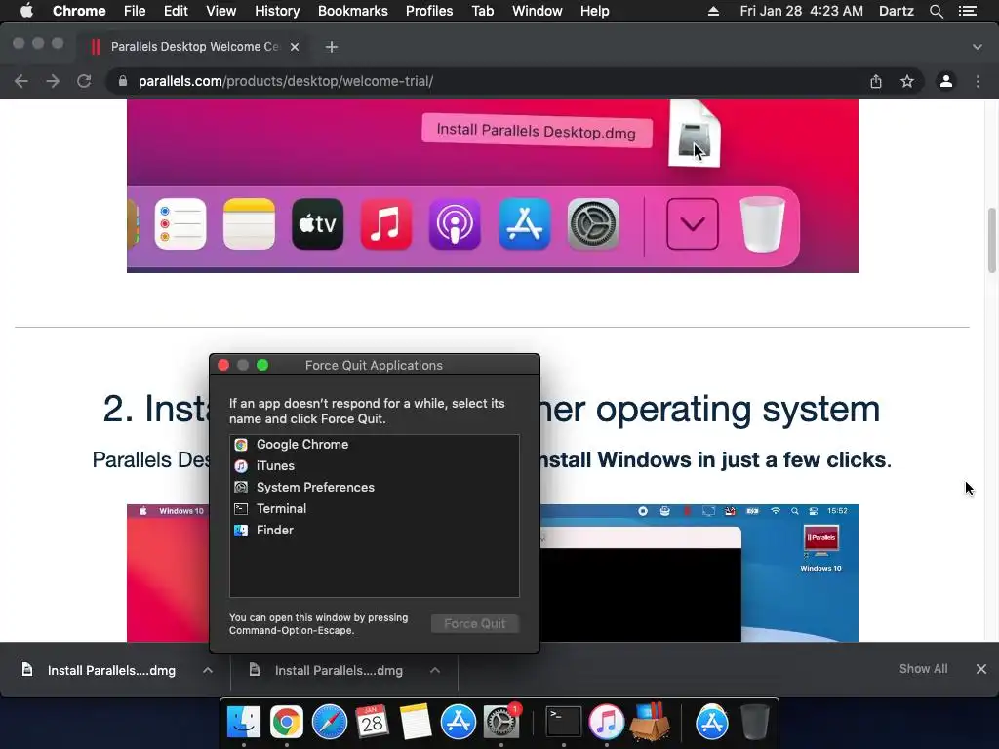999x749 pixels.
Task: Open the Edit menu
Action: tap(176, 11)
